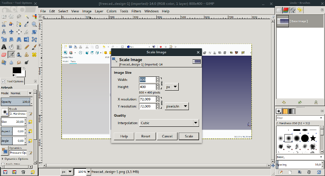This screenshot has height=176, width=325.
Task: Select the Rectangle Select tool
Action: pyautogui.click(x=4, y=17)
